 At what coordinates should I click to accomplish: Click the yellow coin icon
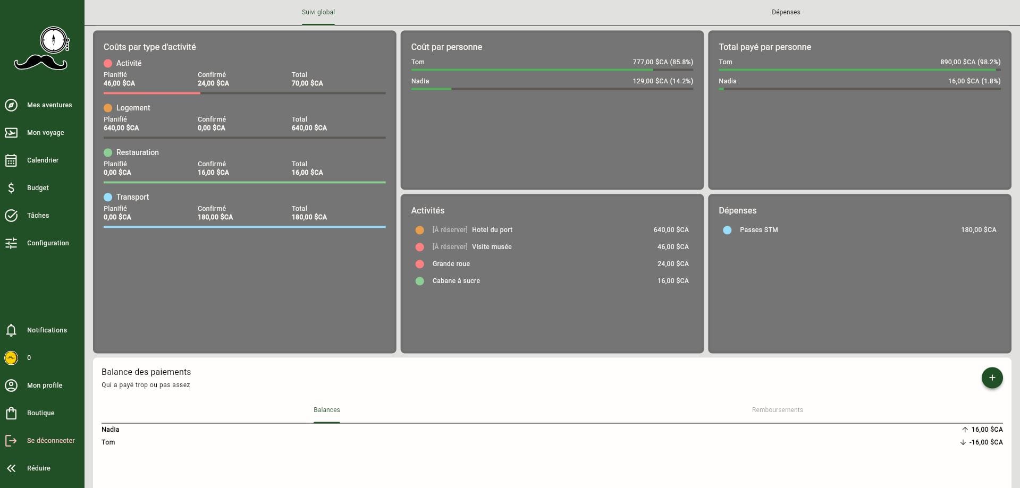tap(11, 358)
